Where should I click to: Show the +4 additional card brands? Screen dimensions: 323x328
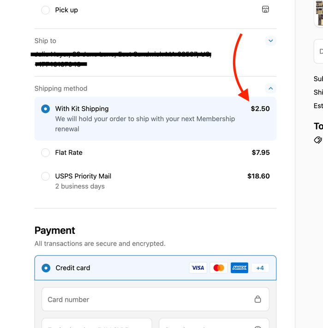coord(260,268)
